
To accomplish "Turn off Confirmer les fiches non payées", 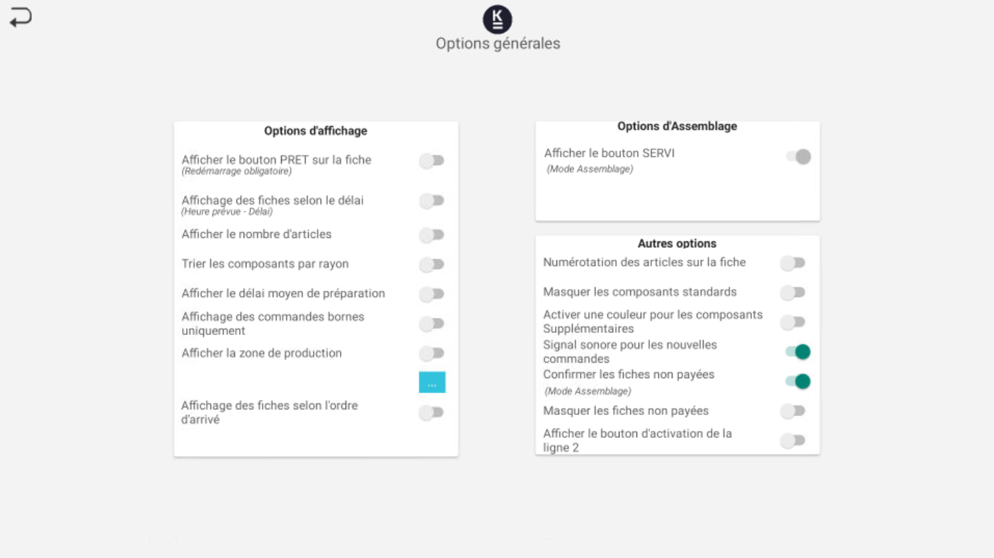I will [x=798, y=382].
